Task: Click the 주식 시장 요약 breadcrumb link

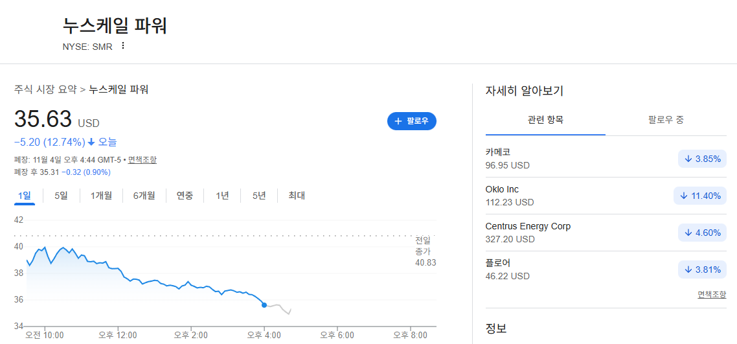Action: tap(45, 89)
